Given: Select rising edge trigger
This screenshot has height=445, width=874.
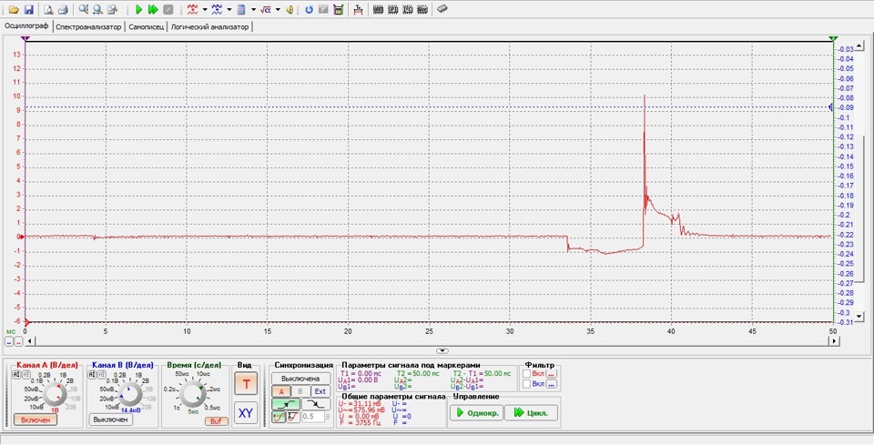Looking at the screenshot, I should click(x=286, y=404).
